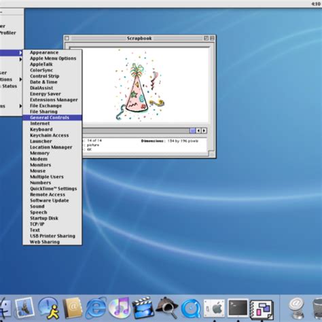Viewport: 322px width, 322px height.
Task: Launch iMovie clapperboard dock icon
Action: click(143, 308)
